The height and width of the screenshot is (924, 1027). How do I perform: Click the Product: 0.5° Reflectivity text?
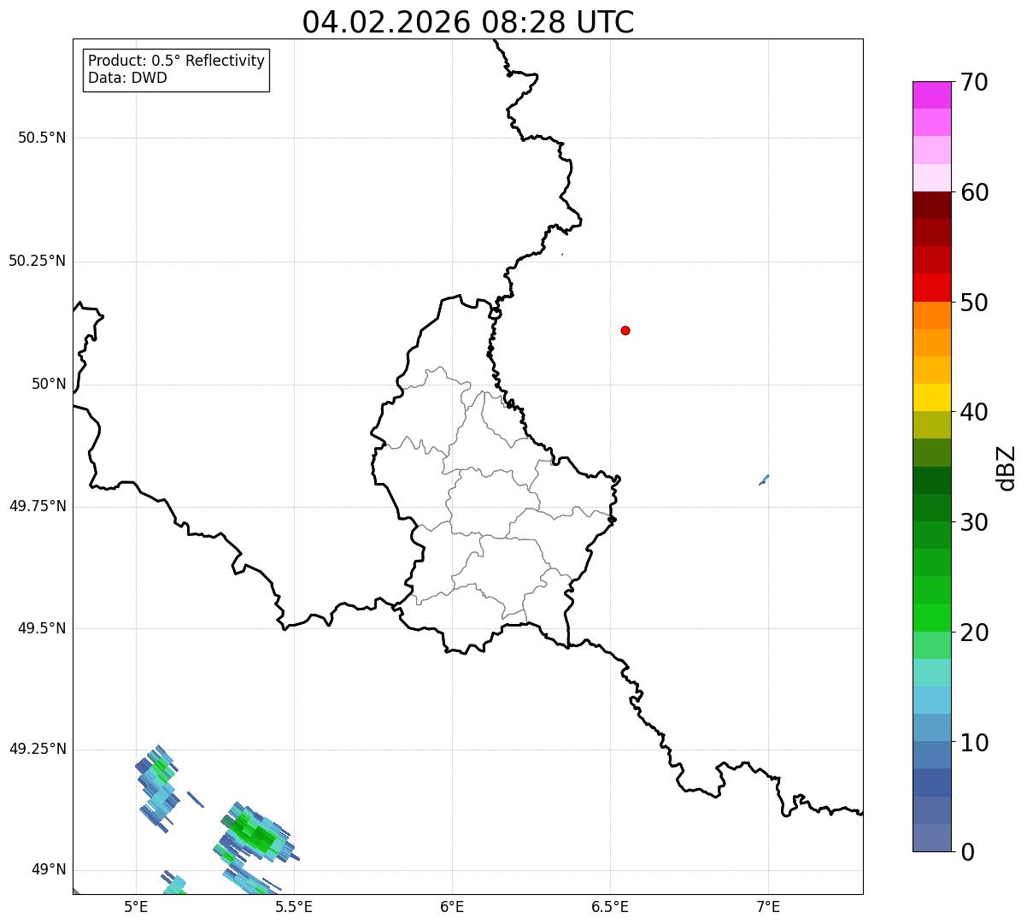click(x=177, y=62)
